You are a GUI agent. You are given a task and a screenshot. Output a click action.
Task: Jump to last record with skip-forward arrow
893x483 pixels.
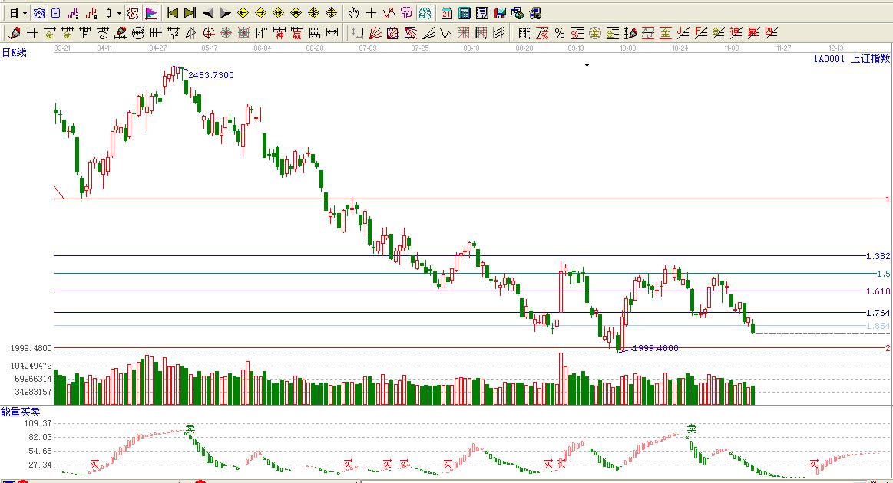click(x=190, y=13)
